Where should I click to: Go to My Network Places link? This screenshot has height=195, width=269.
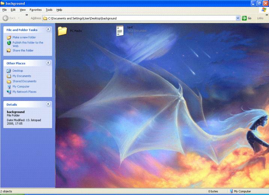[24, 92]
